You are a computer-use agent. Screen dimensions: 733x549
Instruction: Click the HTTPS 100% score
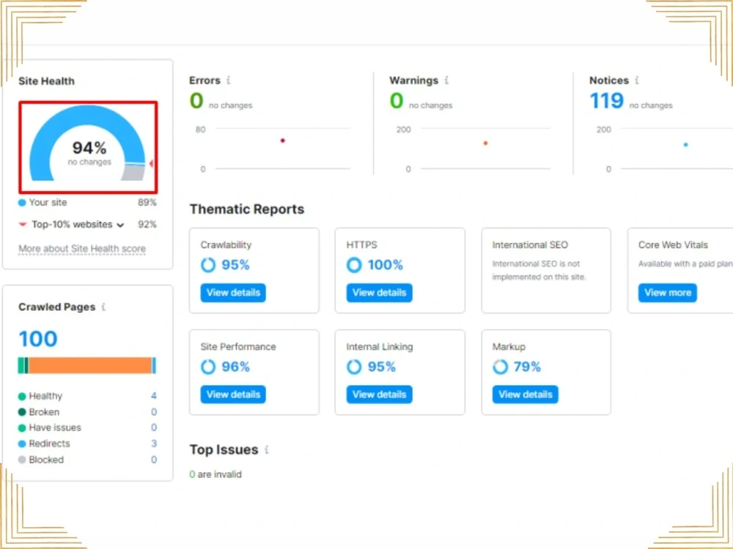(386, 265)
